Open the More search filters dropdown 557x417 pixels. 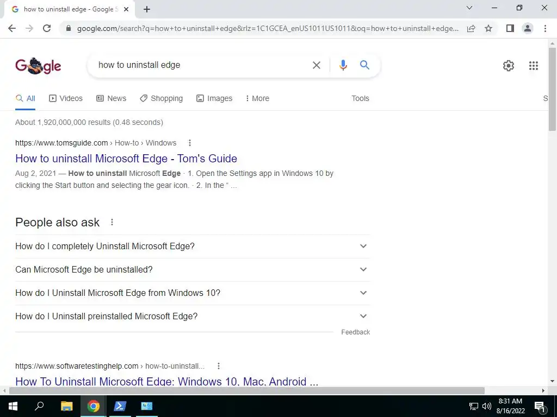(257, 99)
